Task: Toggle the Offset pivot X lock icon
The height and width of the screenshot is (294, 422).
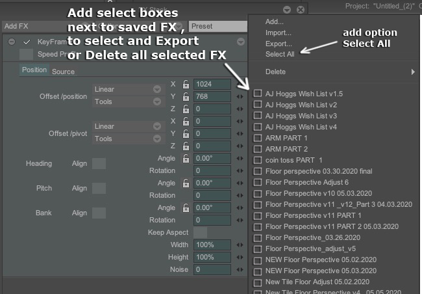Action: point(186,122)
